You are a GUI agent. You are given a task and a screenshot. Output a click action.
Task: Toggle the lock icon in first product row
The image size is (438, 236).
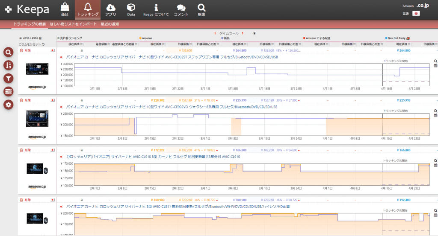(81, 50)
